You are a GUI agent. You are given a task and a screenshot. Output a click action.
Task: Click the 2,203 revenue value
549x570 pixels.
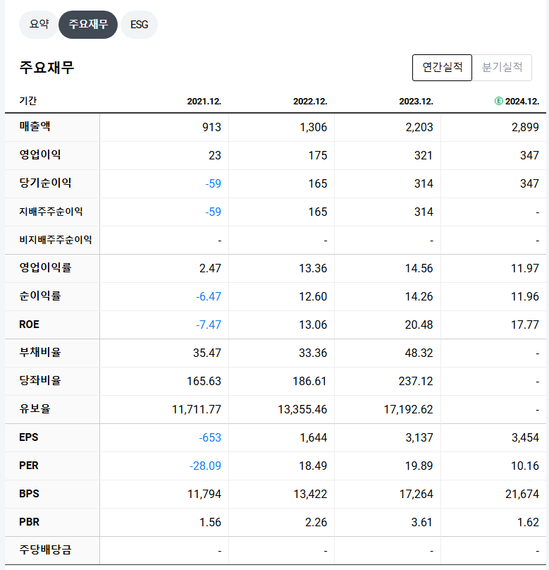(419, 127)
